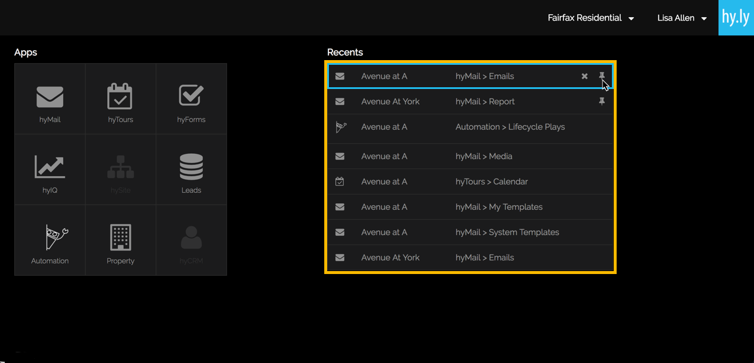Open the hyIQ analytics app tile
The image size is (754, 363).
click(50, 170)
